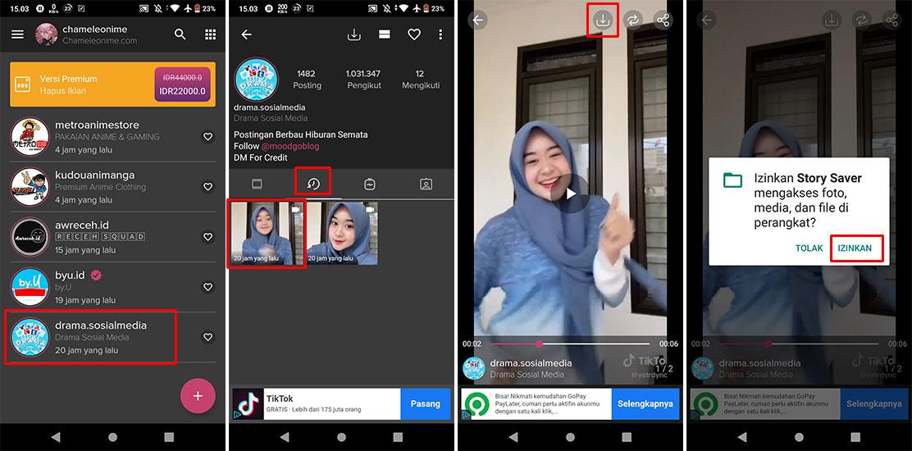Viewport: 912px width, 451px height.
Task: Open the kudouanimanga account row
Action: pos(112,187)
